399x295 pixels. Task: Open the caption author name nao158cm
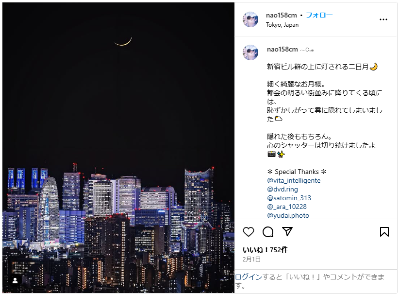tap(282, 50)
